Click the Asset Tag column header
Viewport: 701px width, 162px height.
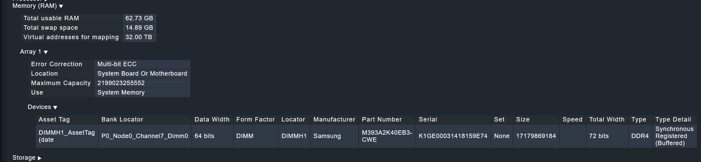pyautogui.click(x=54, y=119)
